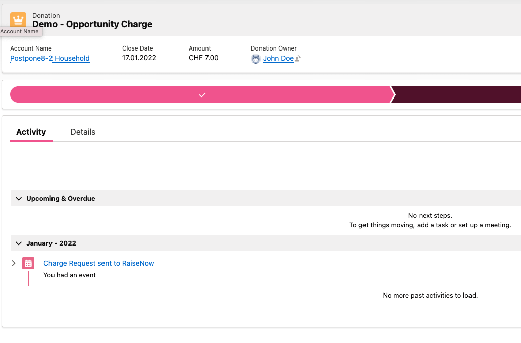Click the Close Date field label
The width and height of the screenshot is (521, 343).
coord(137,48)
